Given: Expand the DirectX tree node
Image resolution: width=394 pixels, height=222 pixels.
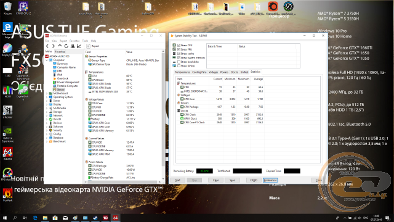Looking at the screenshot, I should pyautogui.click(x=47, y=119).
